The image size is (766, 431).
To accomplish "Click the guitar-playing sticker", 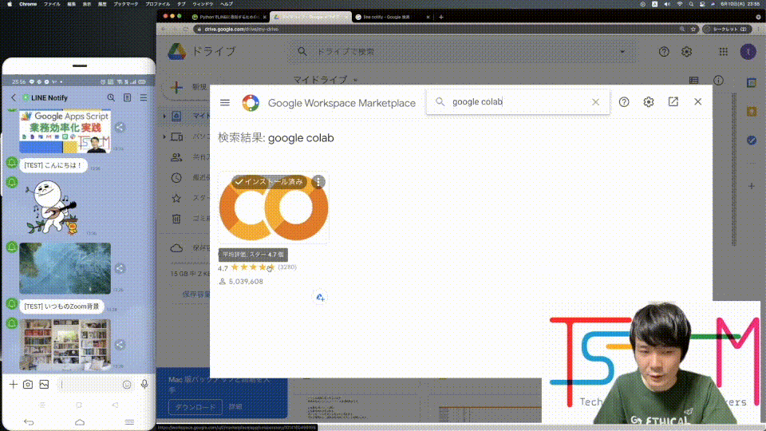I will tap(53, 208).
